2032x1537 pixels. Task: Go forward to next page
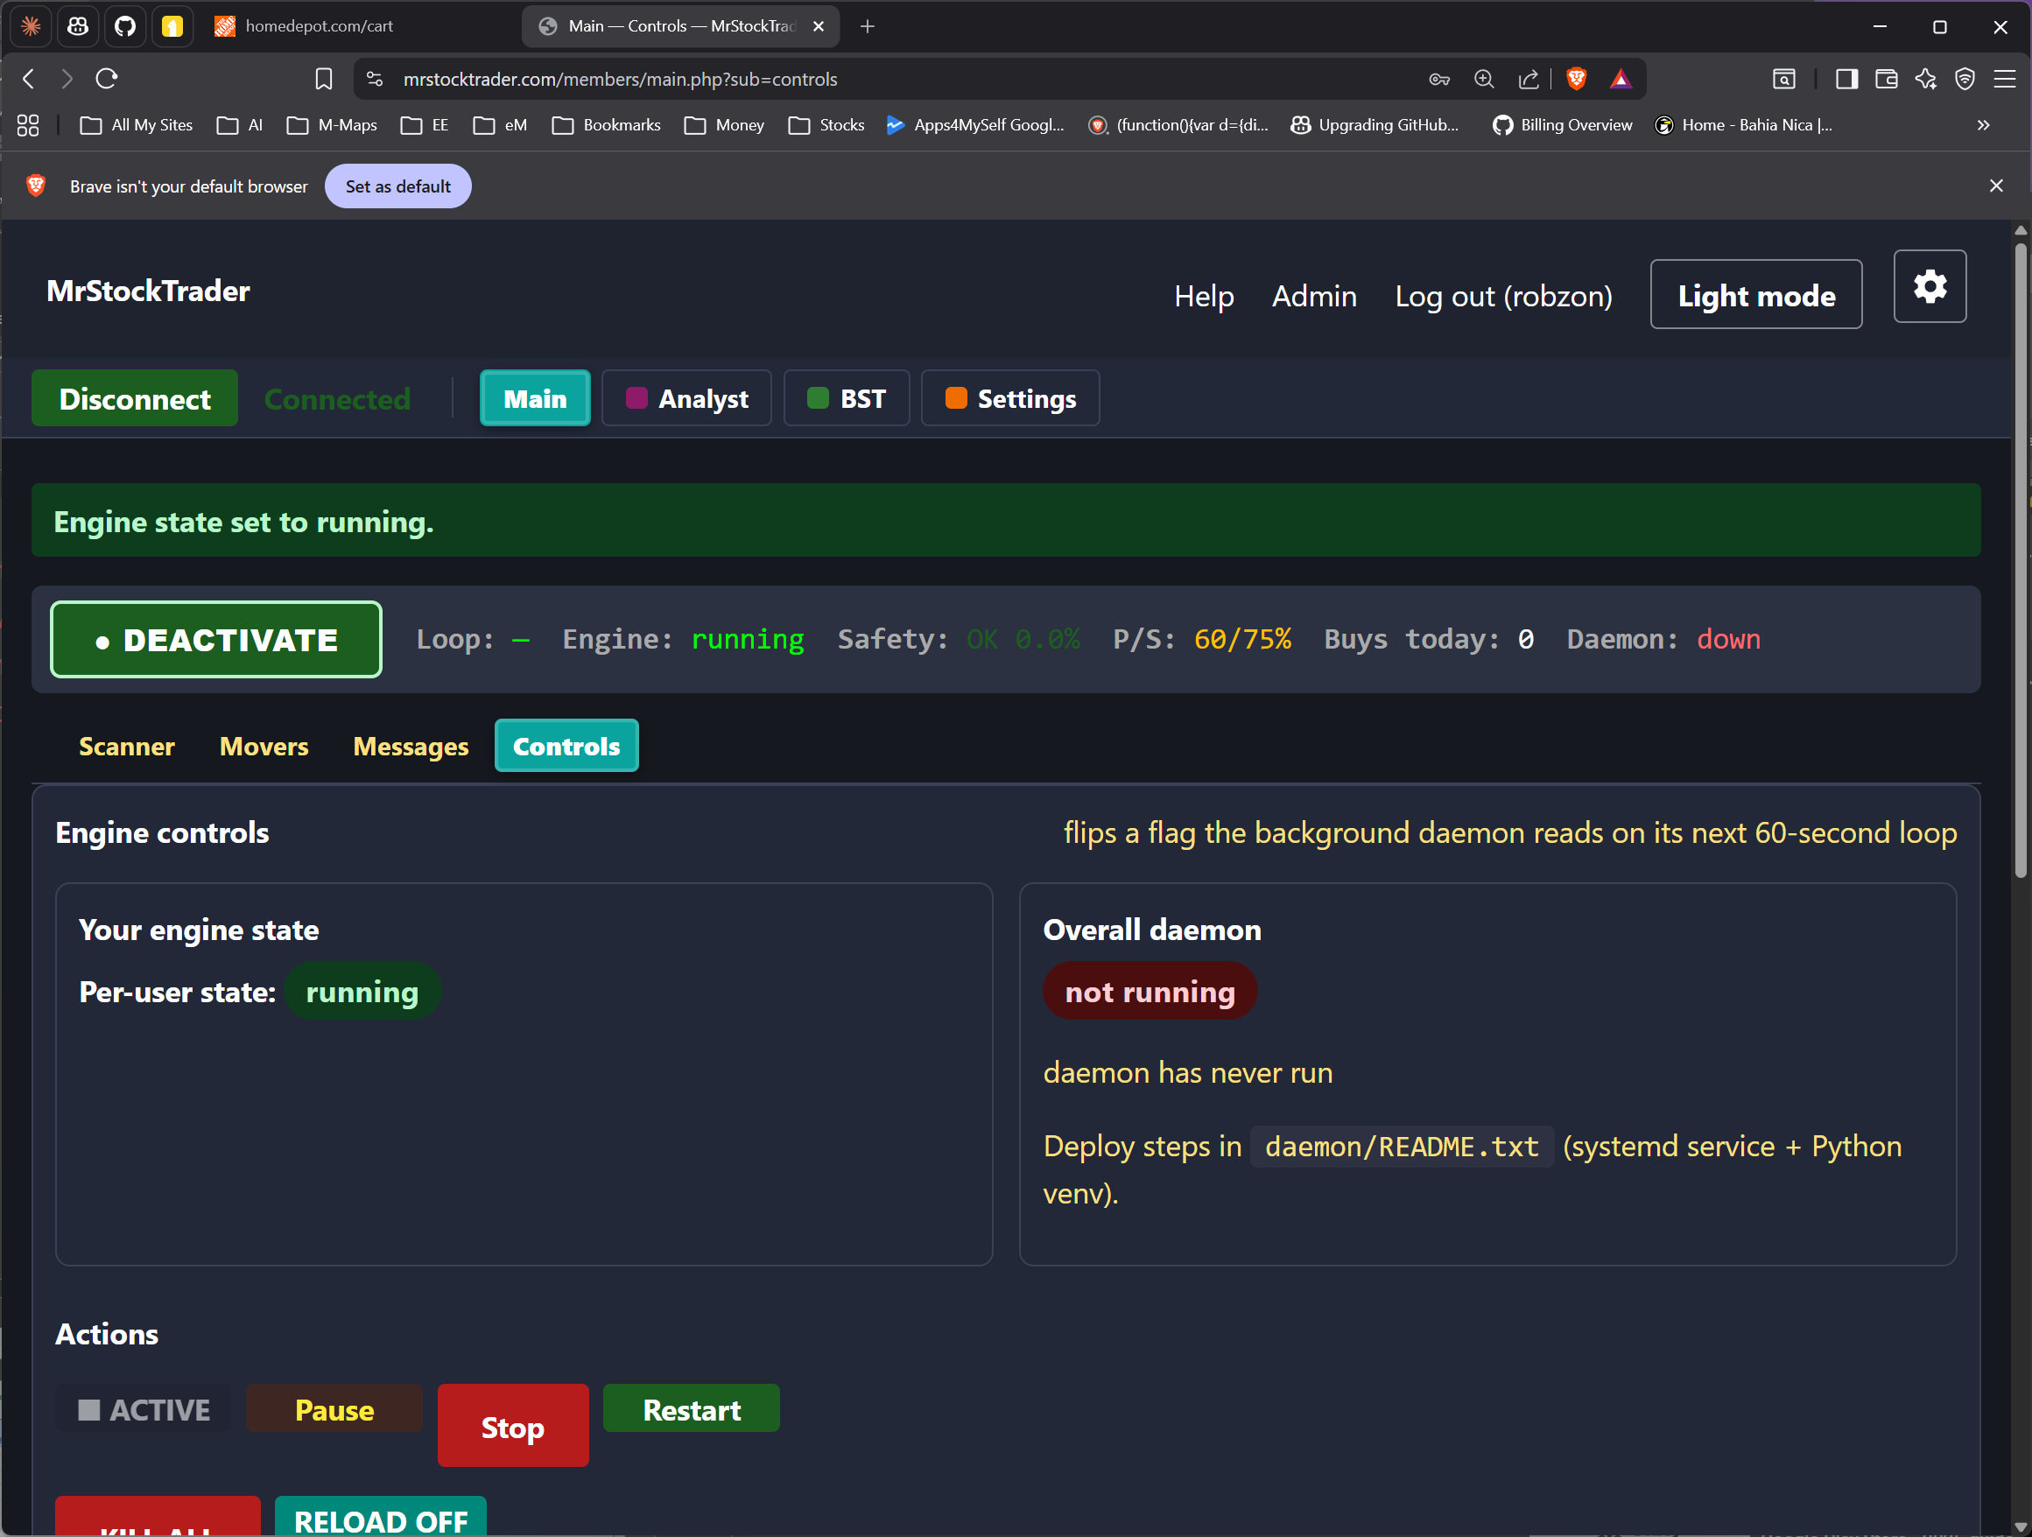(67, 79)
